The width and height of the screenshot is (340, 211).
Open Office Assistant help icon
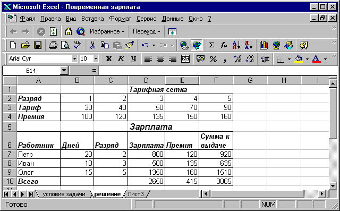[303, 45]
